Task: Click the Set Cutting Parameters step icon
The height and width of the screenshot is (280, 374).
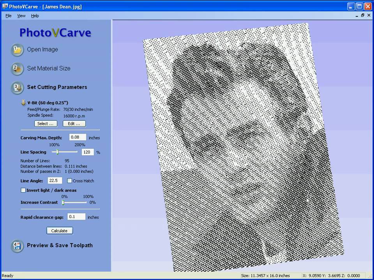Action: click(17, 87)
